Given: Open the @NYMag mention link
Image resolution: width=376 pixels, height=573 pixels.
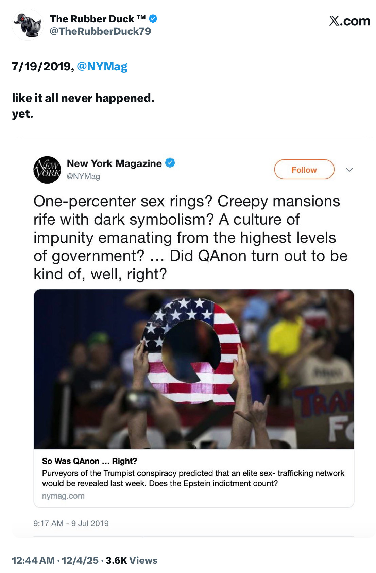Looking at the screenshot, I should coord(102,66).
